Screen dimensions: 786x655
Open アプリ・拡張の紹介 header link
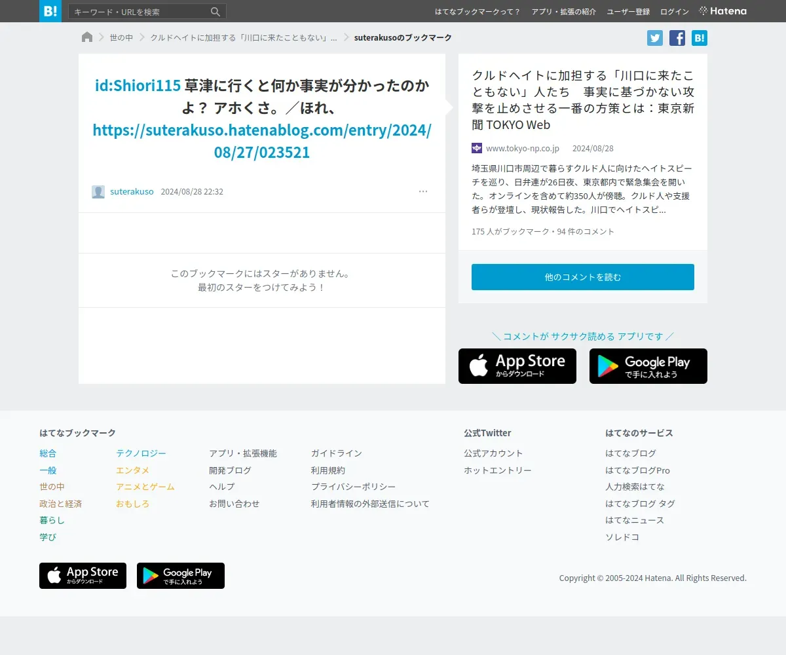564,12
